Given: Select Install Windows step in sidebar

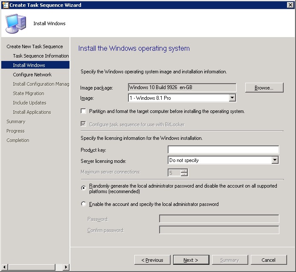Looking at the screenshot, I should (x=29, y=65).
